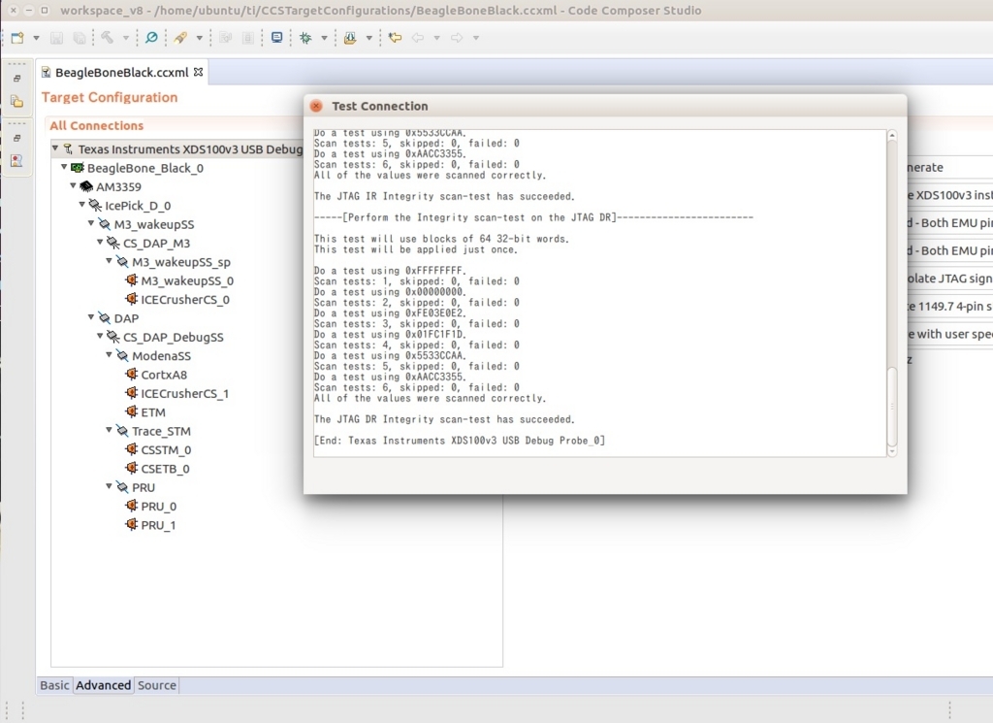Collapse the PRU tree node

(x=110, y=486)
